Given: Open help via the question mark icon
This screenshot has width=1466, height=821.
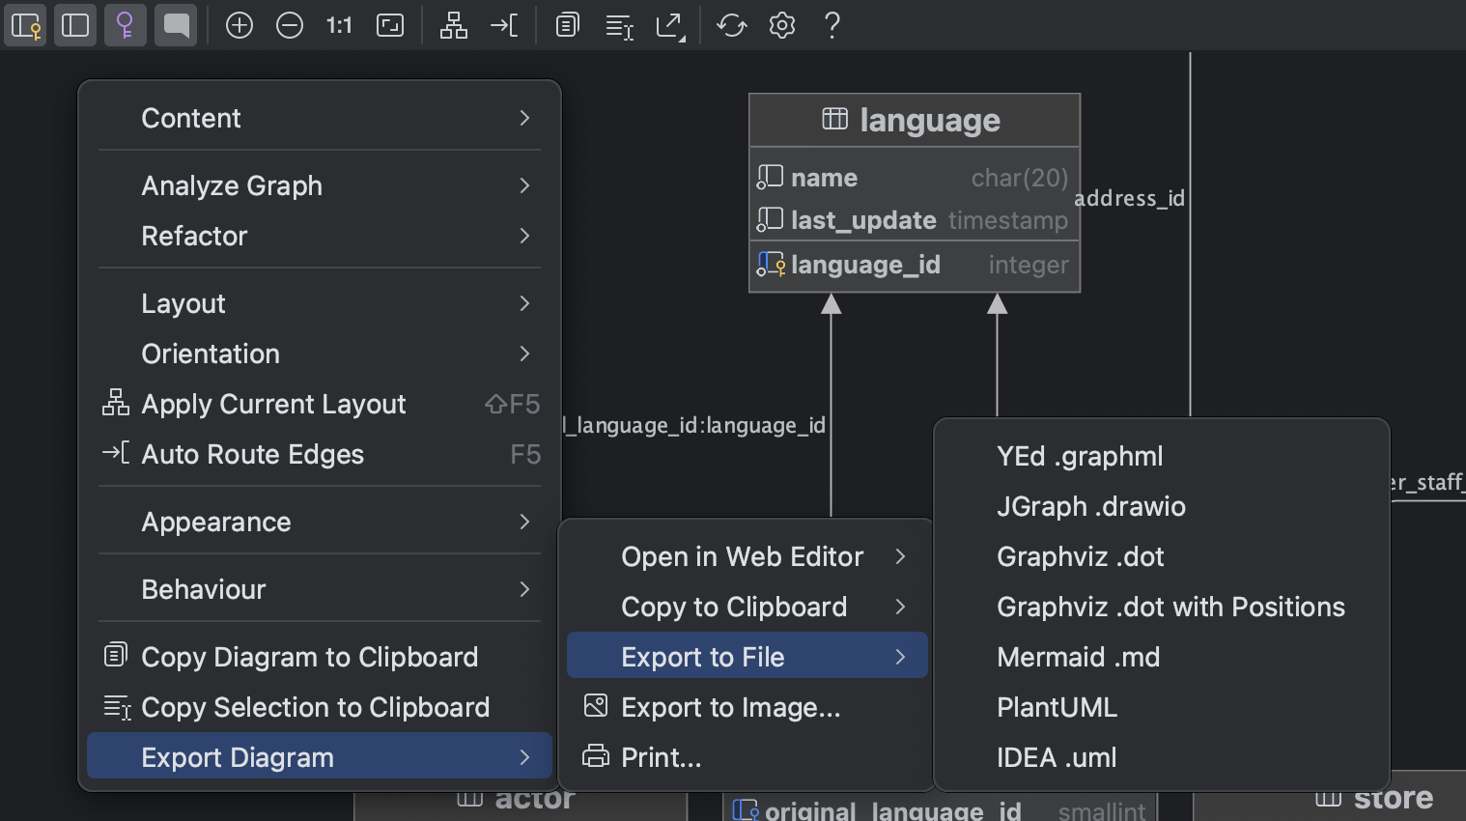Looking at the screenshot, I should coord(832,25).
